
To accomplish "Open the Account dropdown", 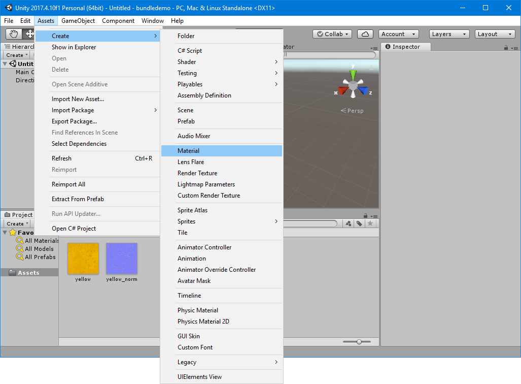I will pyautogui.click(x=398, y=34).
